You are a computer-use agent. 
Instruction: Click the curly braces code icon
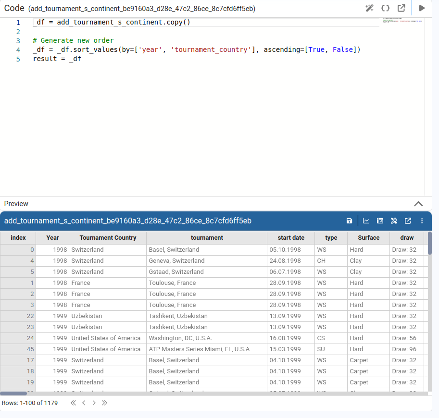pyautogui.click(x=385, y=8)
